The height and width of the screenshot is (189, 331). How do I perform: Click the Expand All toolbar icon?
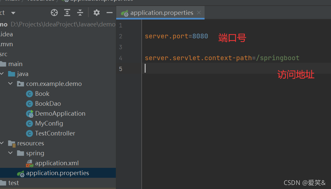coord(67,13)
